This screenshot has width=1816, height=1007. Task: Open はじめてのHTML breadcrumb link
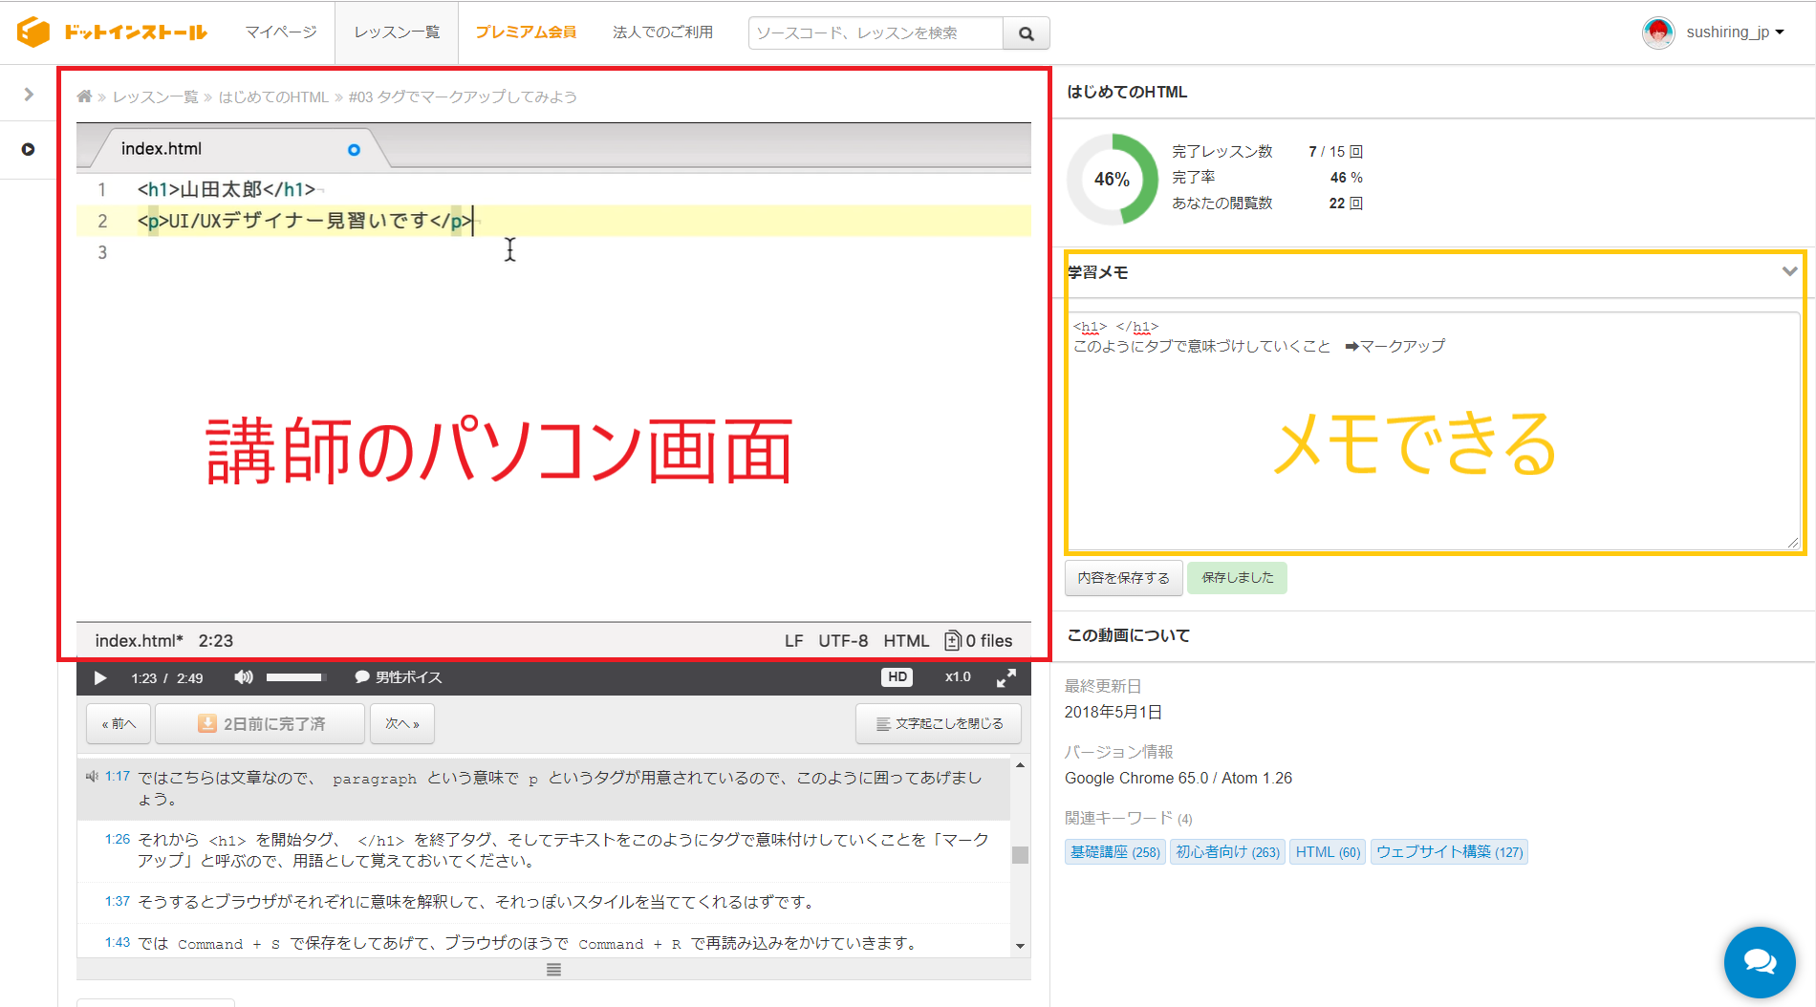point(273,96)
